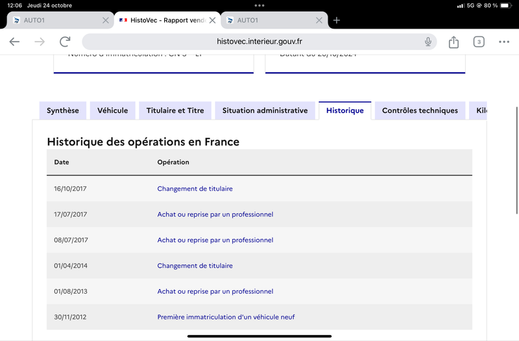Select the date 30/11/2012 cell
The height and width of the screenshot is (341, 519).
click(70, 317)
